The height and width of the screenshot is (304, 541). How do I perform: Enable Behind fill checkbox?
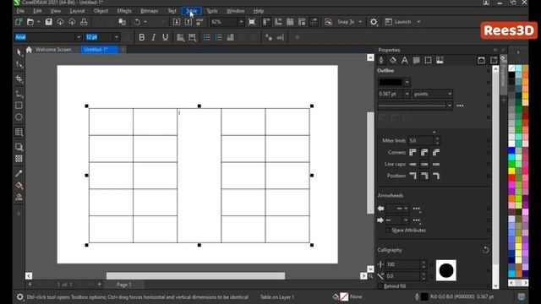tap(380, 286)
